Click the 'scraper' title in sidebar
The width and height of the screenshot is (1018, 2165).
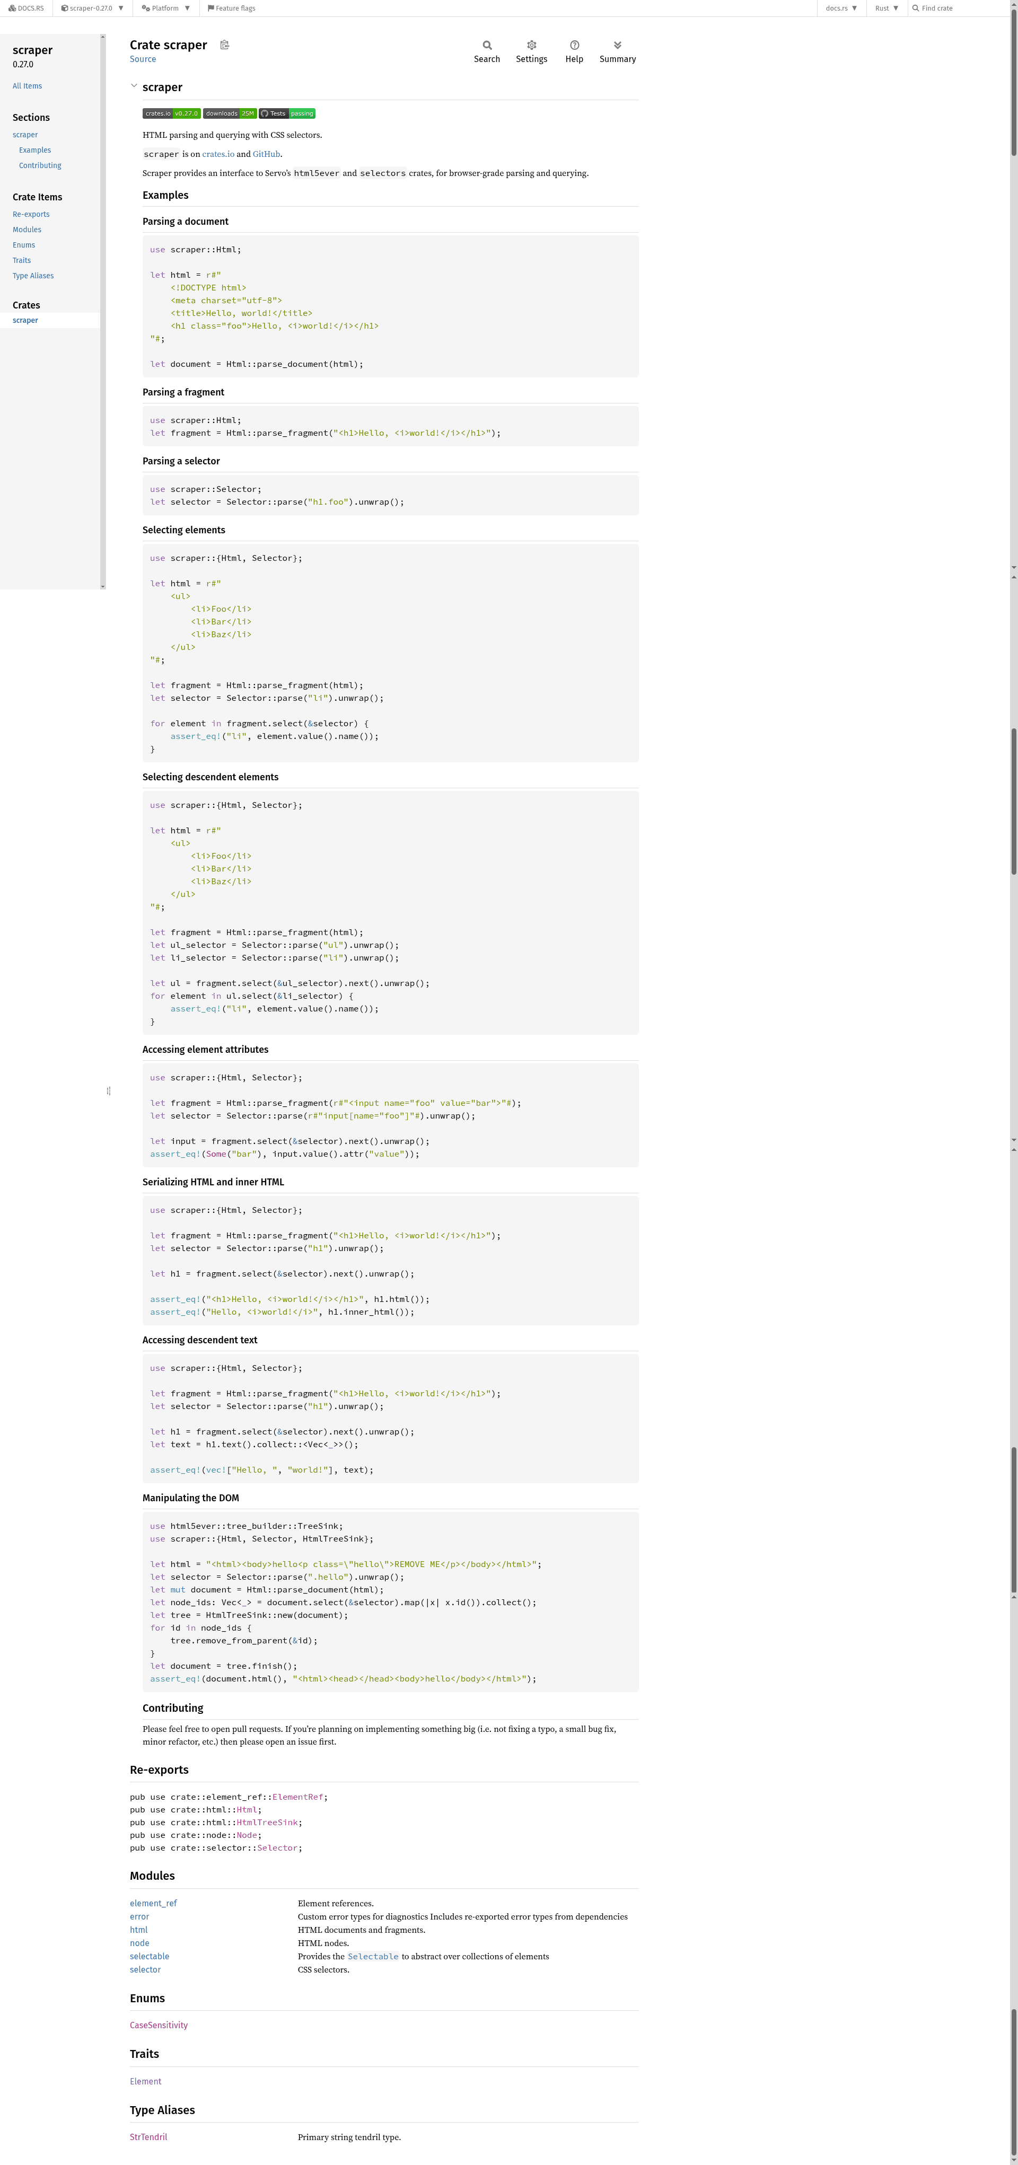coord(33,50)
